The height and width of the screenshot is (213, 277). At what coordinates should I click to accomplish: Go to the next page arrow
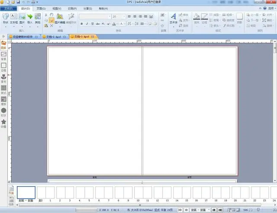214,210
